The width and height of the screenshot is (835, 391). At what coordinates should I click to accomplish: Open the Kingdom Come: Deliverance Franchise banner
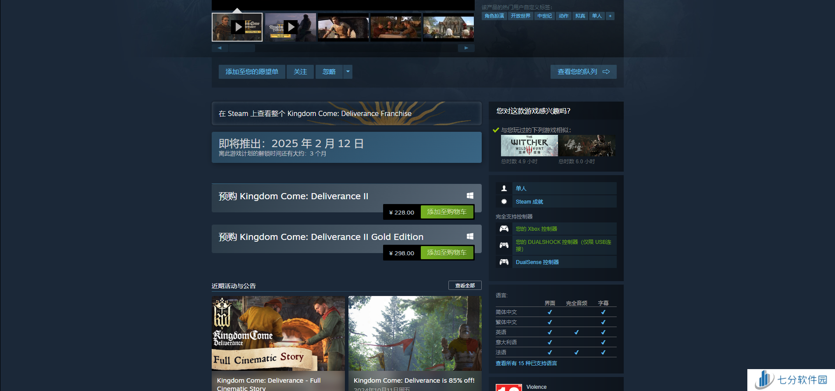tap(347, 113)
